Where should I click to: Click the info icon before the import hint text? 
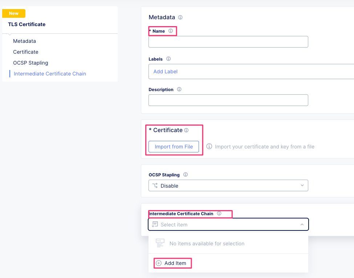pyautogui.click(x=209, y=147)
